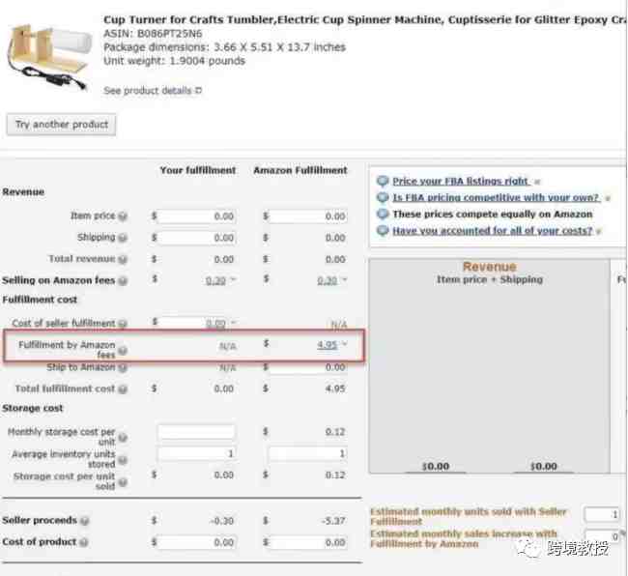The width and height of the screenshot is (628, 576).
Task: Click the cup turner product thumbnail
Action: click(x=49, y=56)
